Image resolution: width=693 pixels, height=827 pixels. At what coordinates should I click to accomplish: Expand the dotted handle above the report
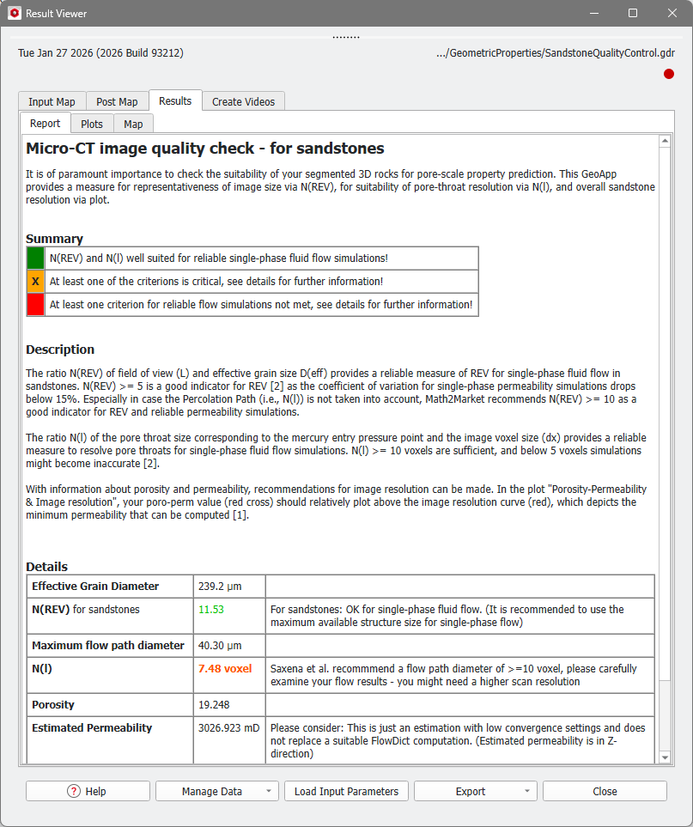(x=346, y=35)
